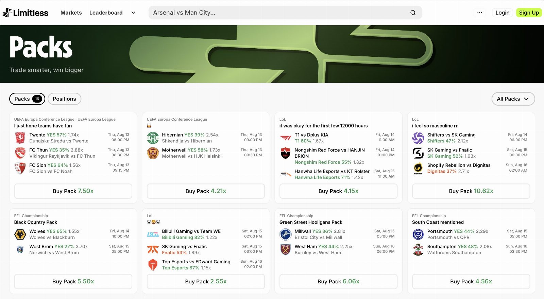Screen dimensions: 544x299
Task: Click the Twente club crest
Action: tap(20, 138)
